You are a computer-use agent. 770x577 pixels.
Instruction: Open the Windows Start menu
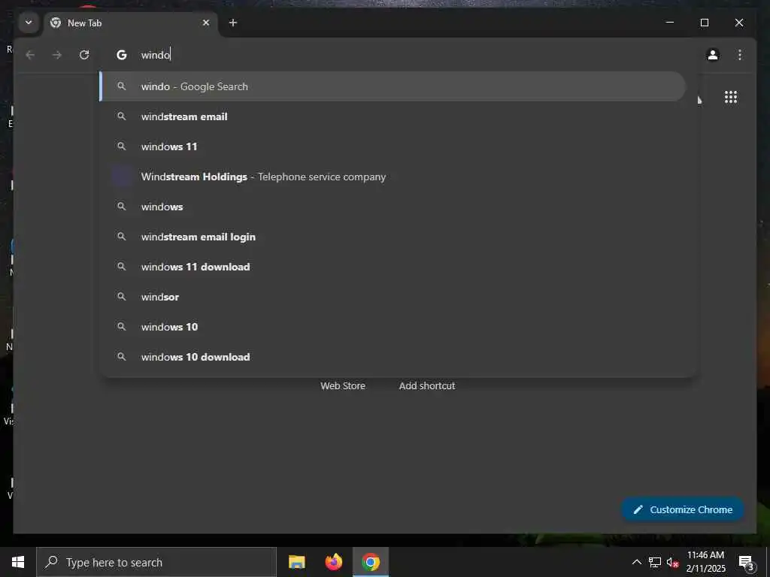18,562
